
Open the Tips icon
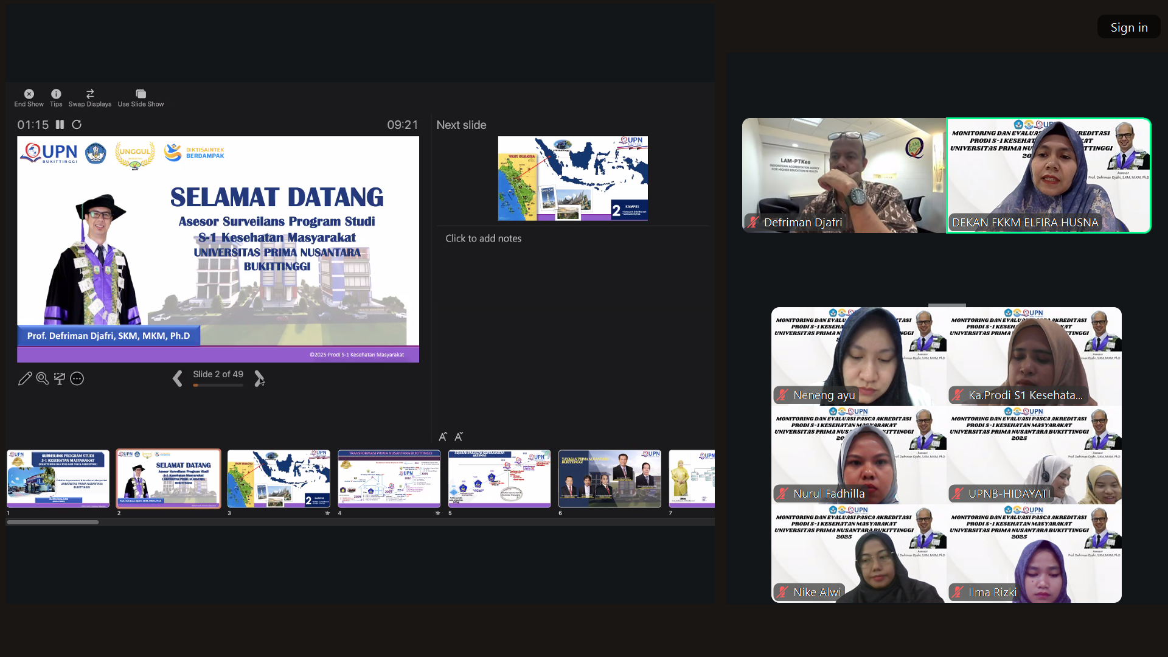click(56, 94)
